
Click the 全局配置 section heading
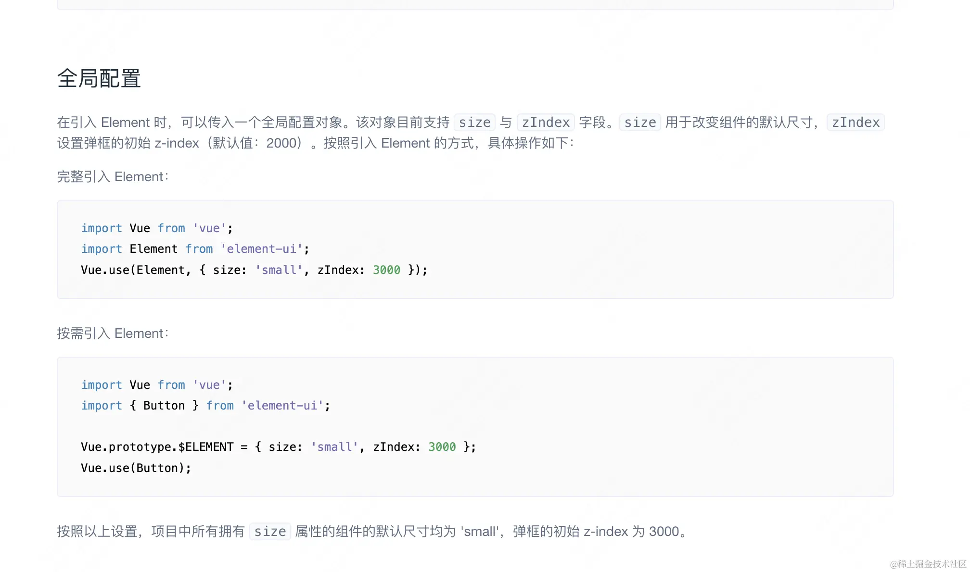point(99,78)
